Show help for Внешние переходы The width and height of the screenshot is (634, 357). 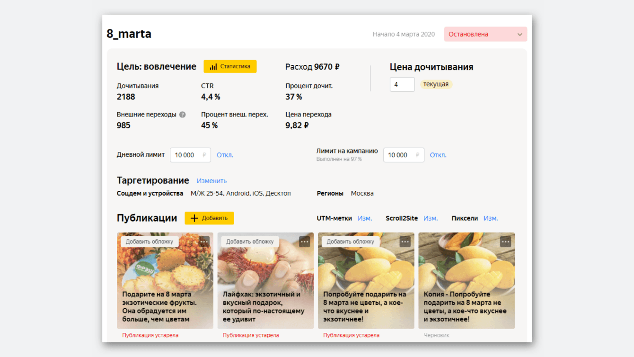tap(183, 115)
